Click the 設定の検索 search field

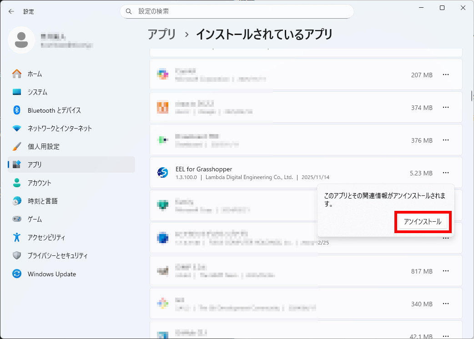(x=237, y=11)
